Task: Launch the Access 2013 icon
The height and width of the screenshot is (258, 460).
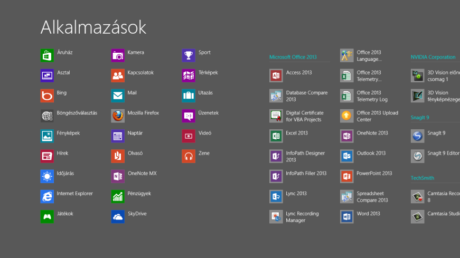Action: tap(276, 75)
